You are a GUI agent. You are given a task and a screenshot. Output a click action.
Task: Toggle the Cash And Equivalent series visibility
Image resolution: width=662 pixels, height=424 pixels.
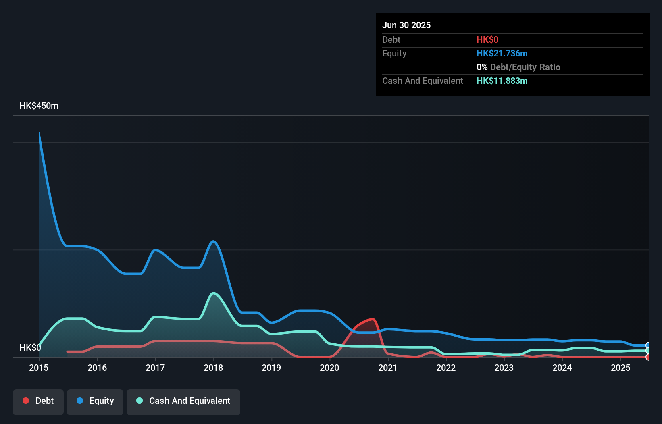pyautogui.click(x=183, y=401)
